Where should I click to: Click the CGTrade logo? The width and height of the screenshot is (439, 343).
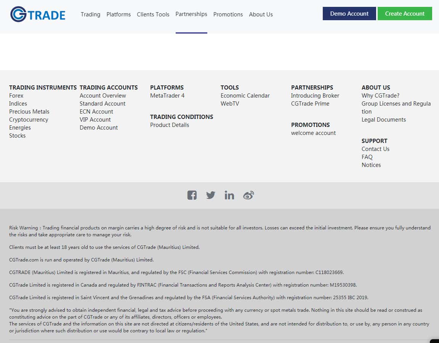coord(38,14)
